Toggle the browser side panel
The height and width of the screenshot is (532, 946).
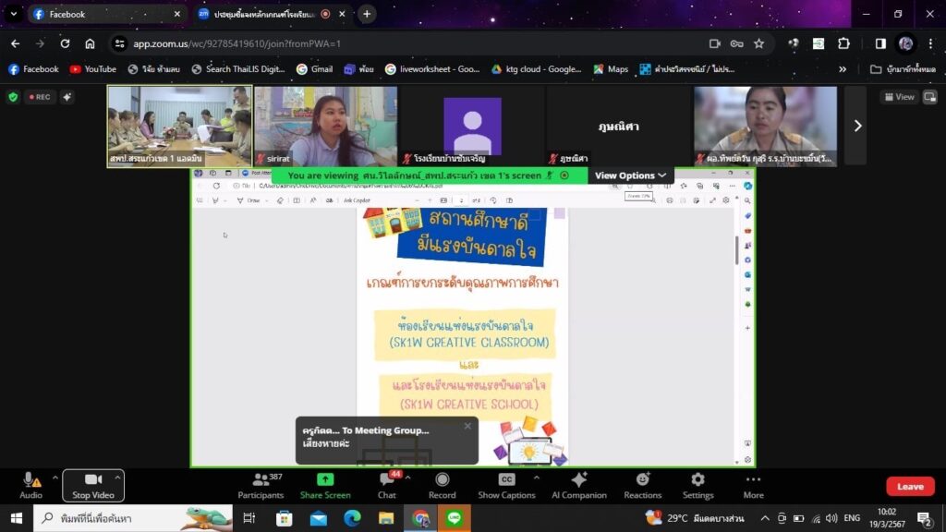880,43
